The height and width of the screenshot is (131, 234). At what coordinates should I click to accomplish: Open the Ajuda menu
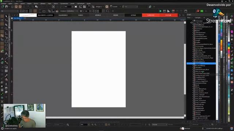pos(88,3)
